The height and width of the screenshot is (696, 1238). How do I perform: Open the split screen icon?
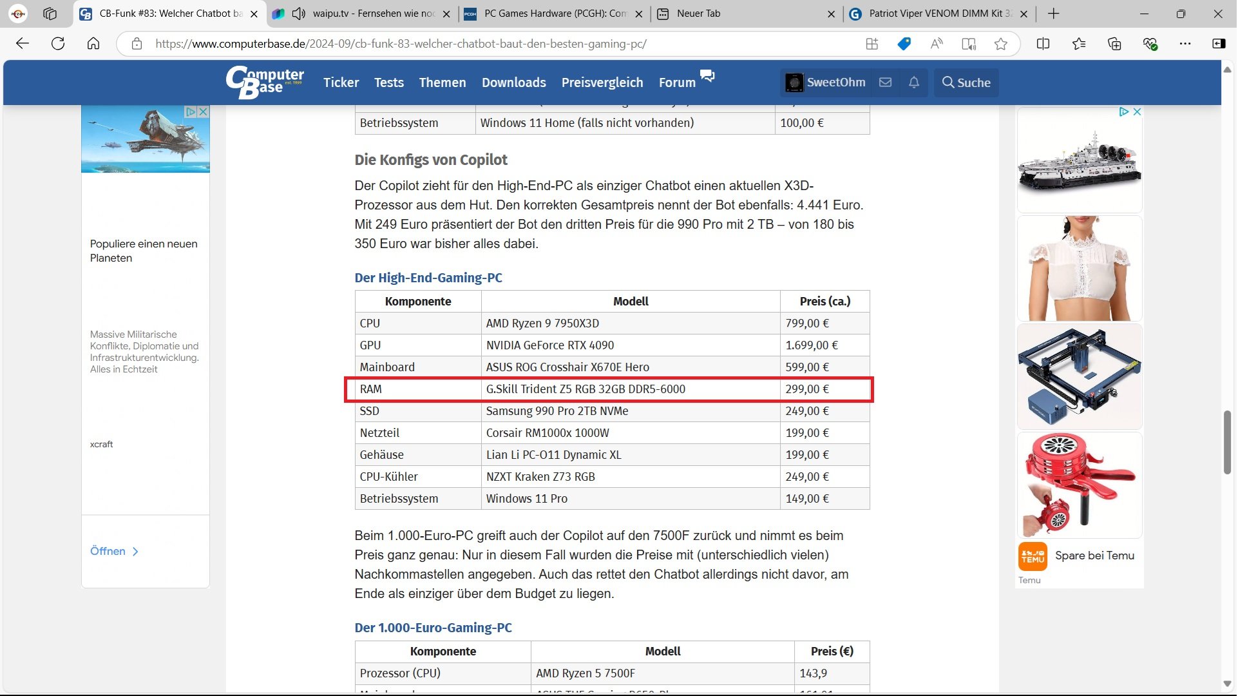[1043, 44]
